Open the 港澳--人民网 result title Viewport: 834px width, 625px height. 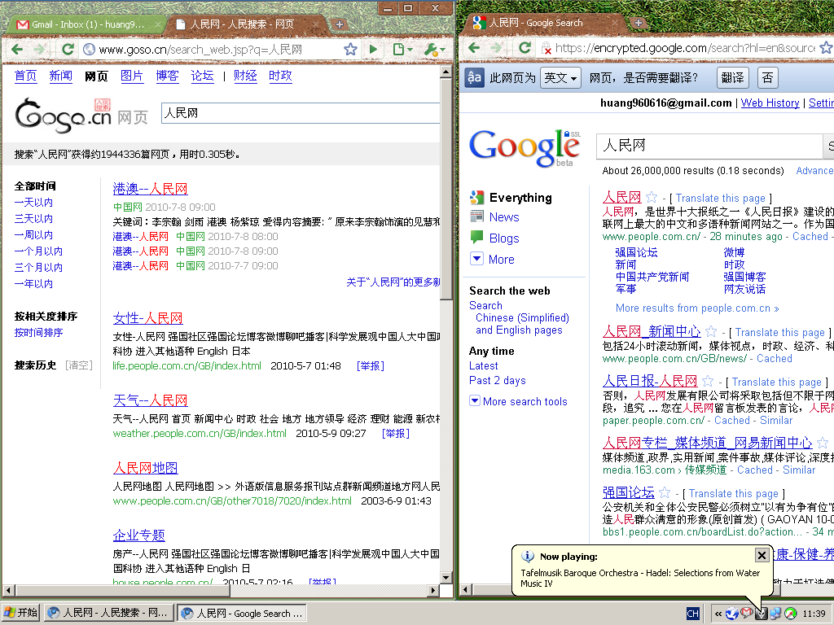(x=150, y=189)
